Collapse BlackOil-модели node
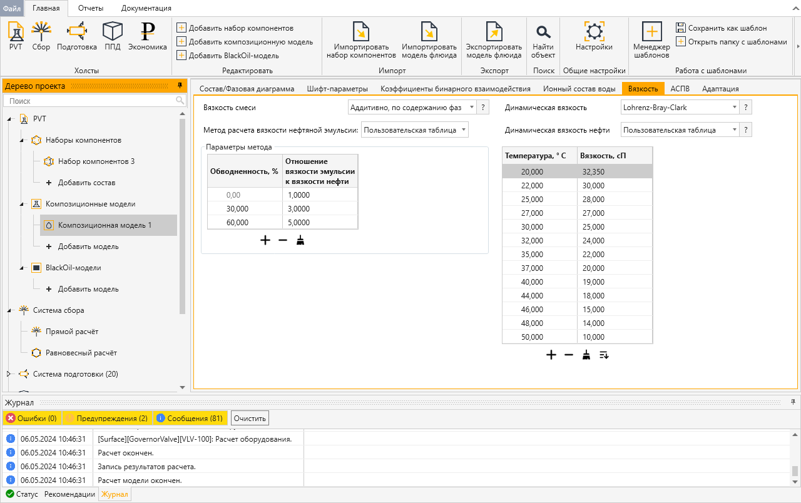This screenshot has height=503, width=801. coord(22,268)
